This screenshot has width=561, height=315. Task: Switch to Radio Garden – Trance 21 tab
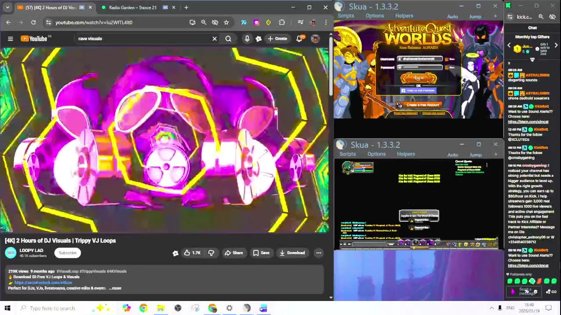click(132, 7)
